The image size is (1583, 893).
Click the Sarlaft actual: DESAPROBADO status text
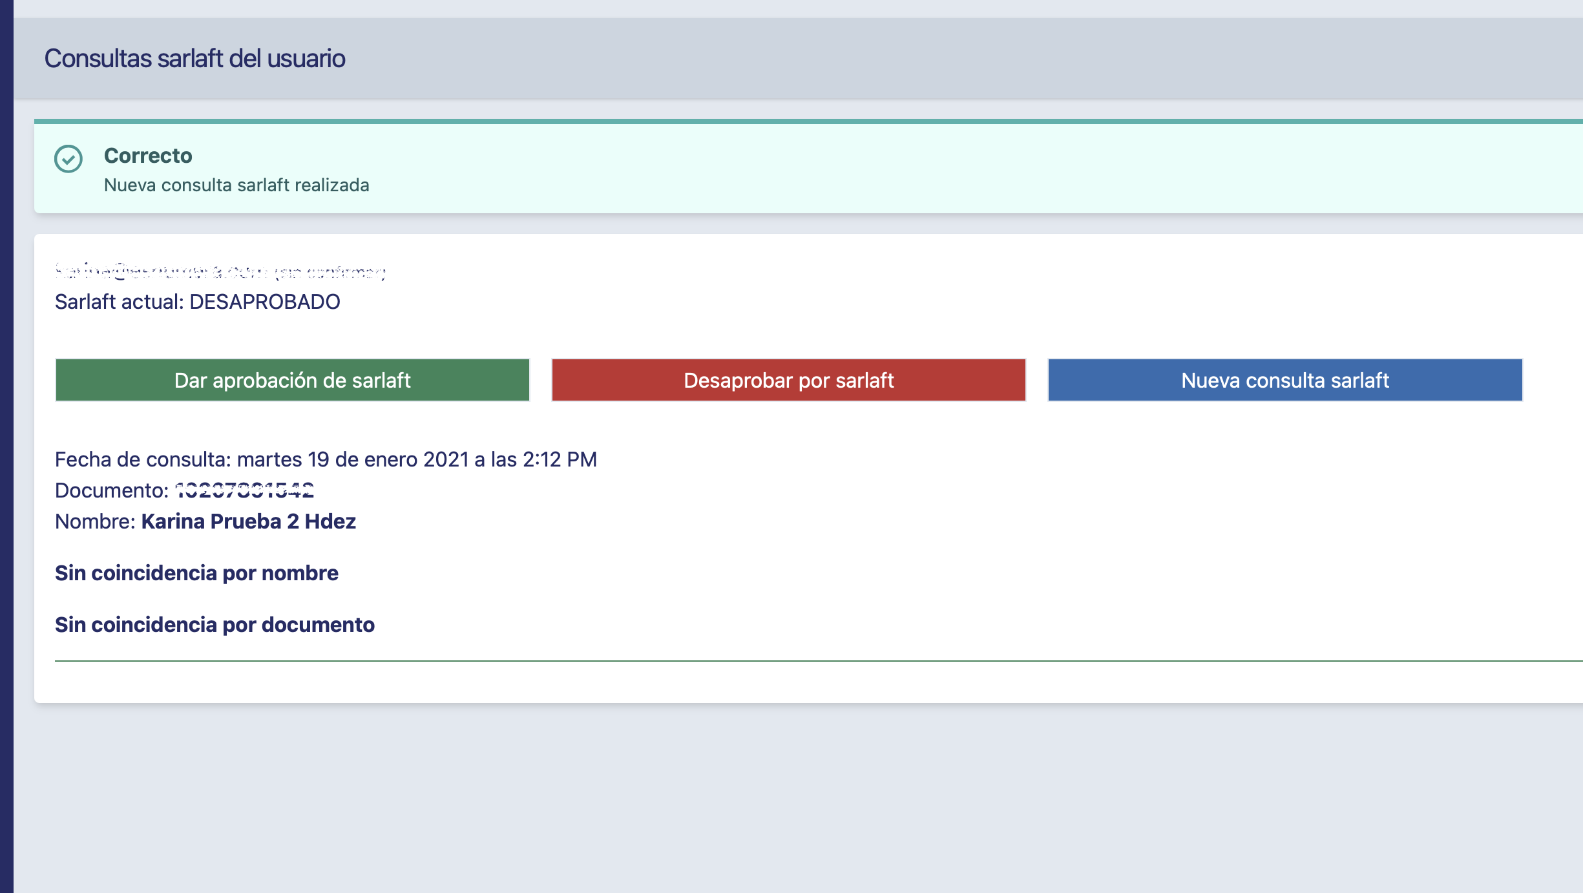tap(198, 302)
